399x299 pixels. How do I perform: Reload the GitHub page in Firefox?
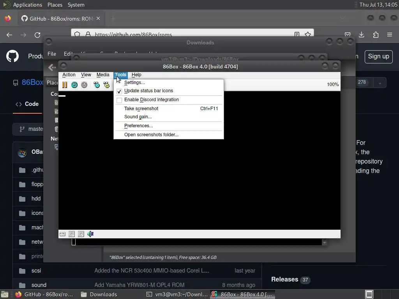pyautogui.click(x=37, y=35)
